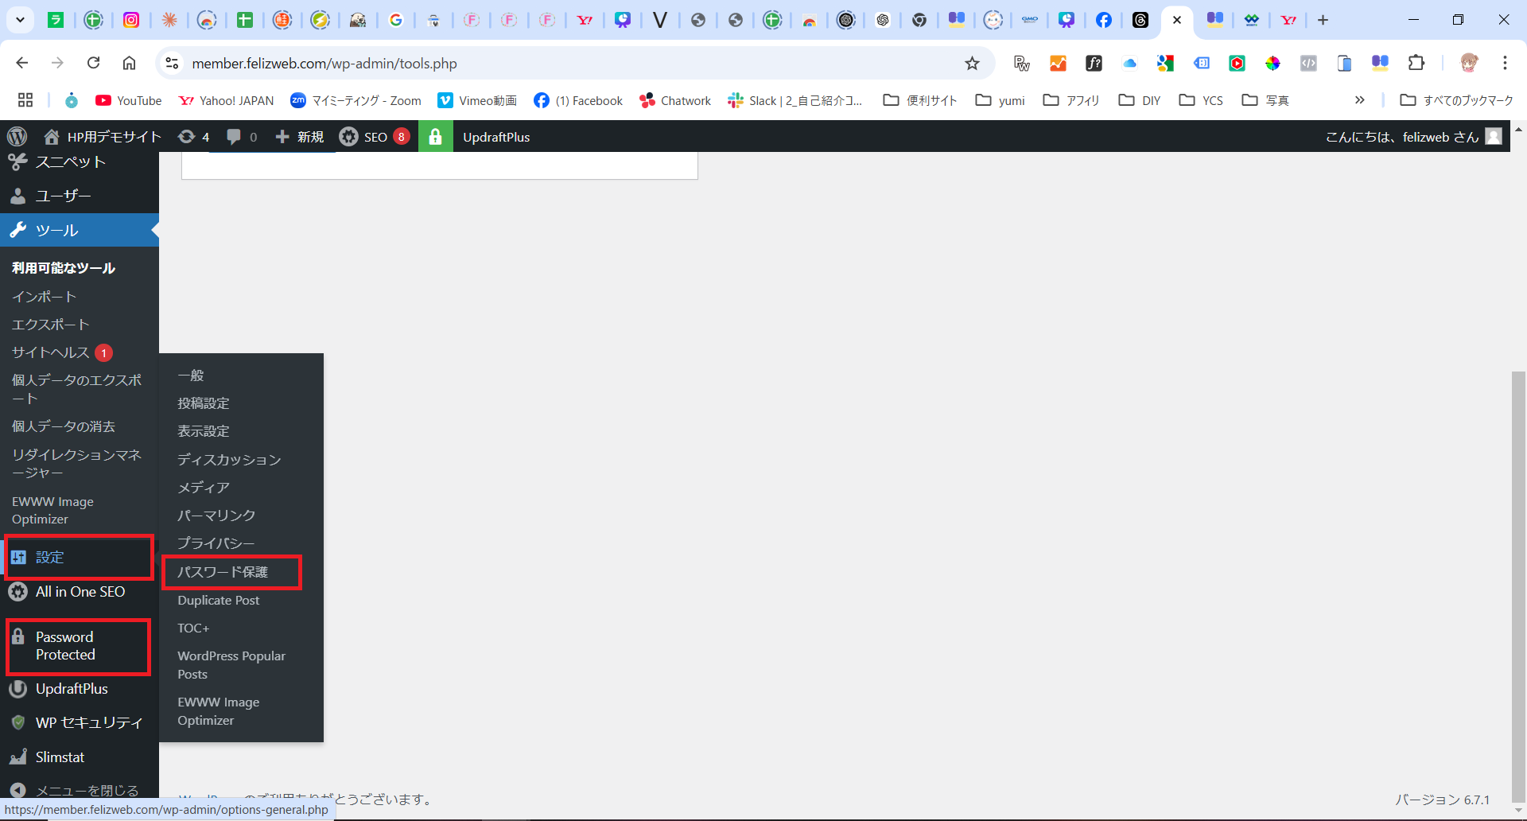Show more bookmarks with double chevron

coord(1360,100)
